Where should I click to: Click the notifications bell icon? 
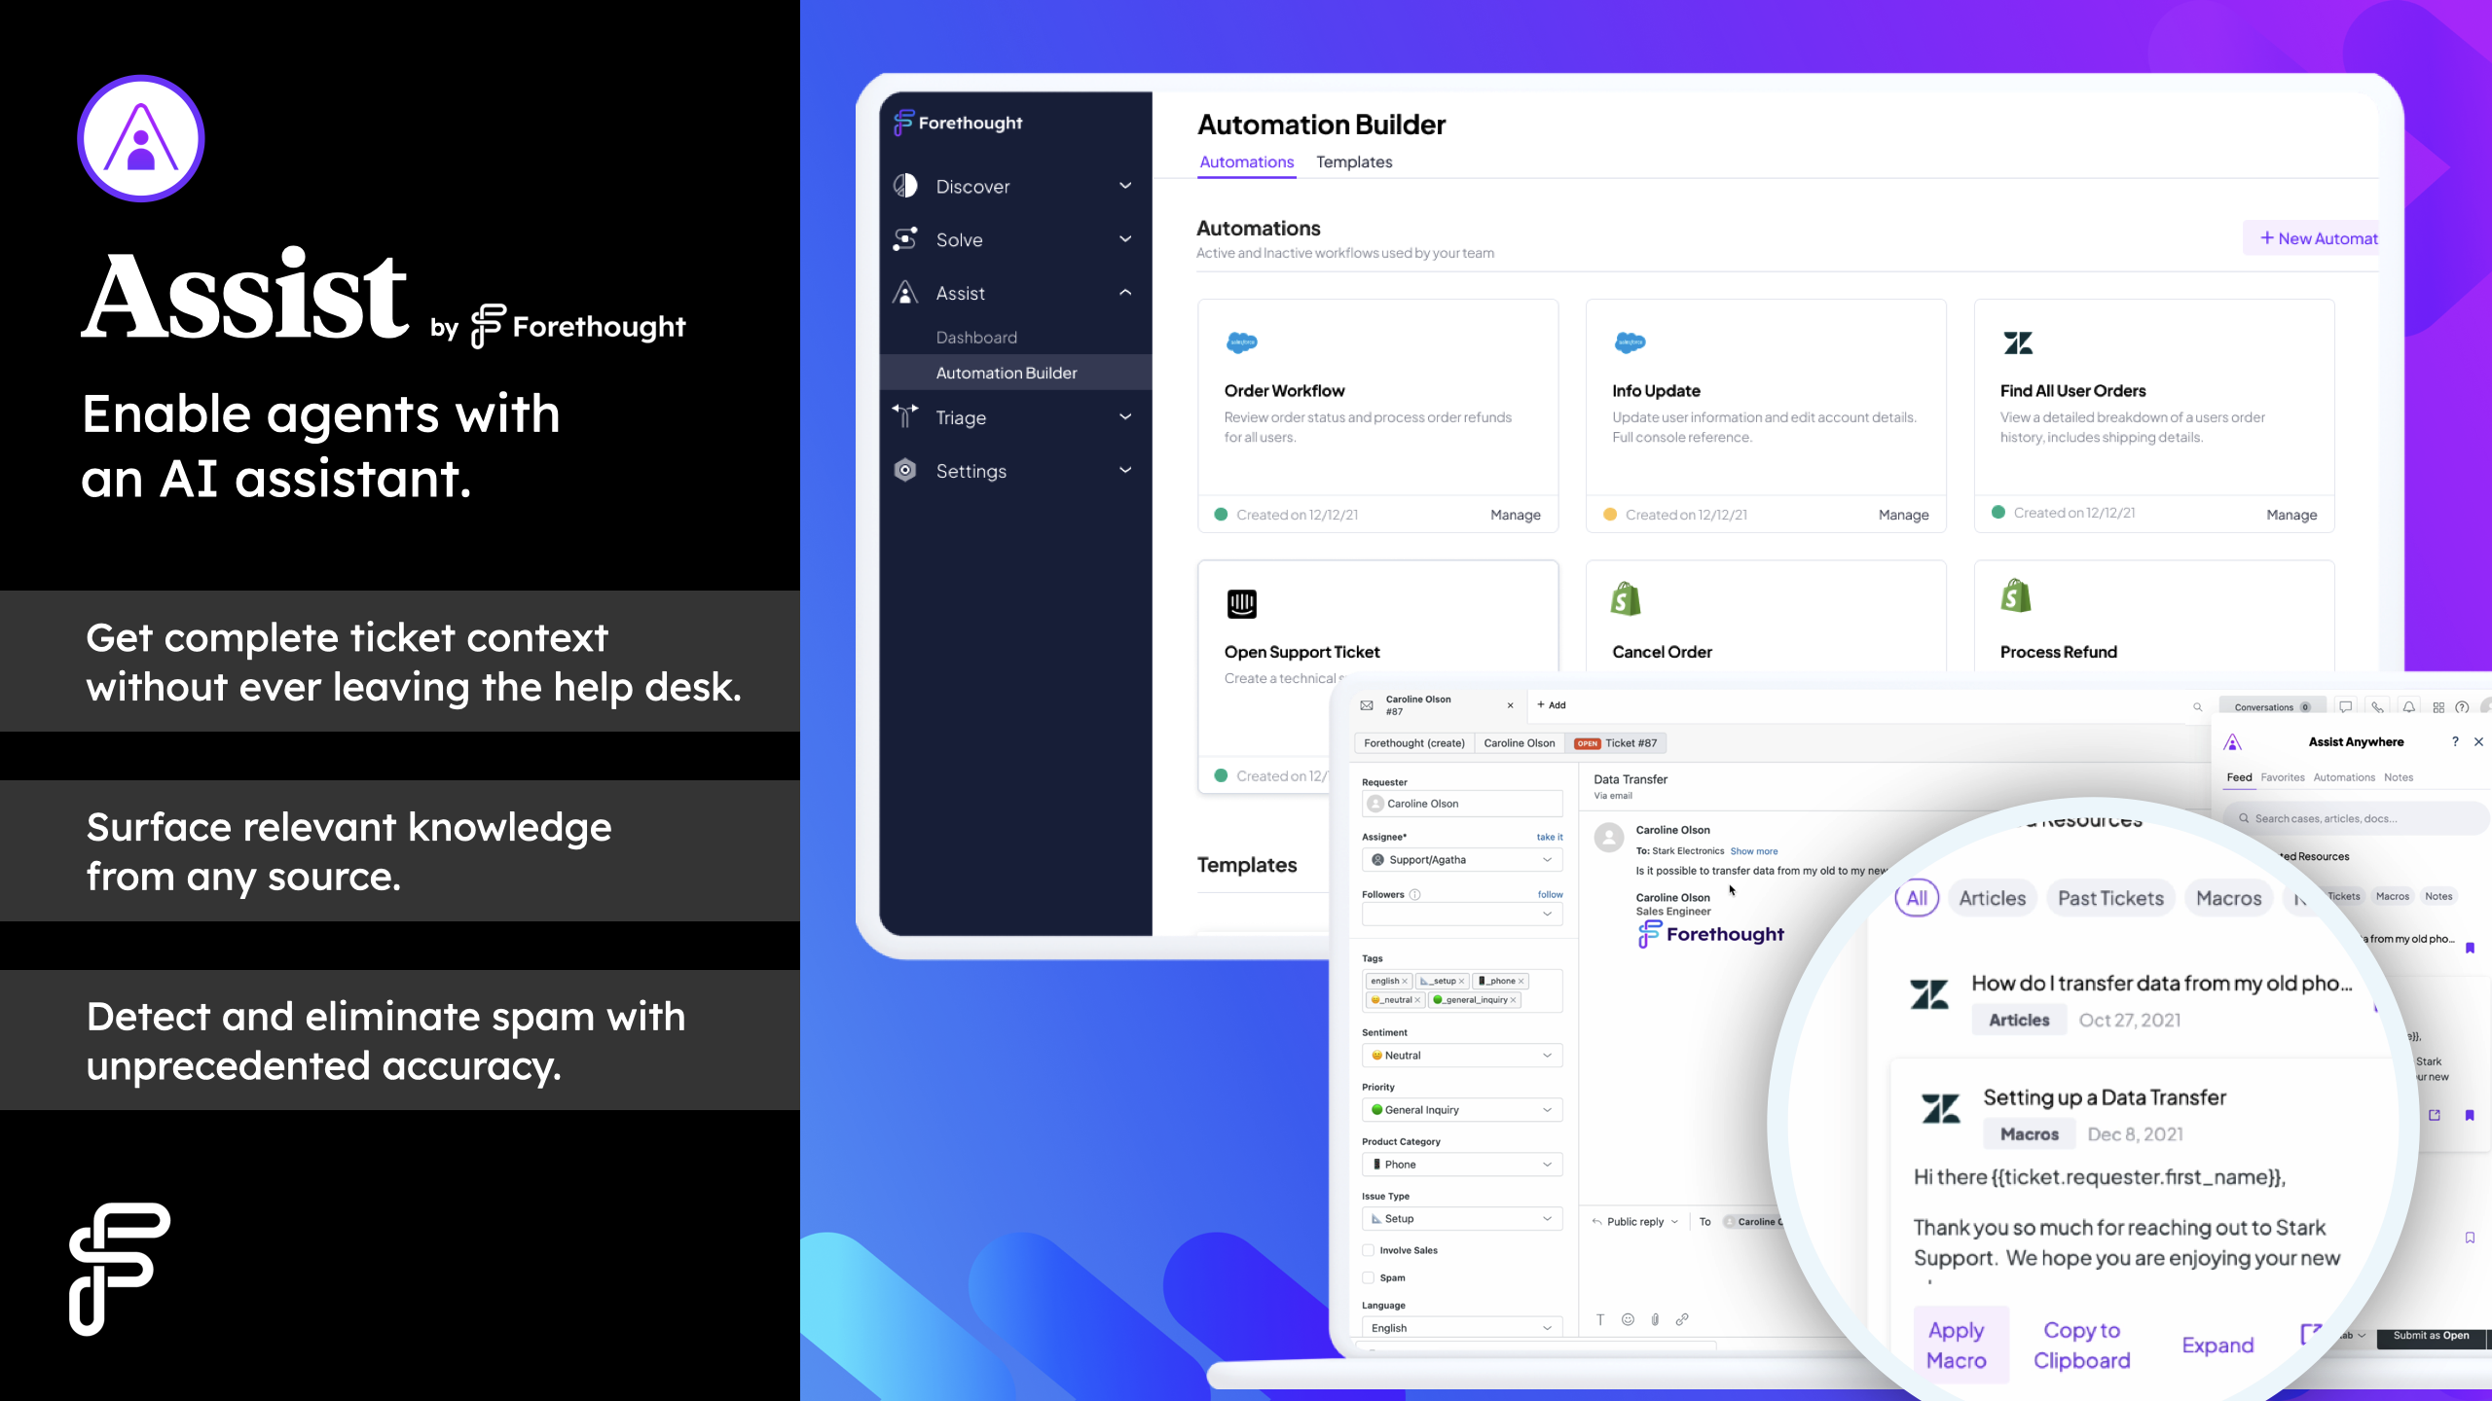point(2408,707)
